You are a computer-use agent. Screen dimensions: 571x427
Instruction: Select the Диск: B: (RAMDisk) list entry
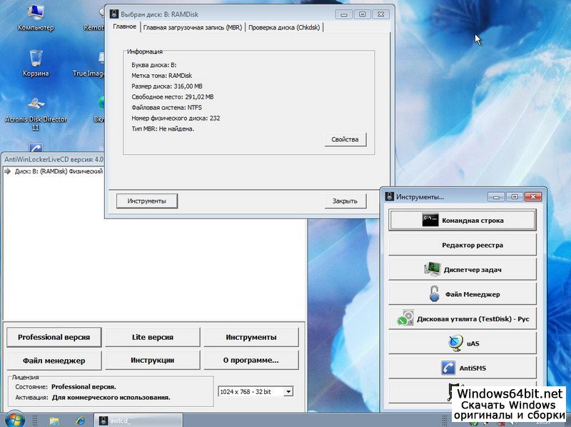(54, 171)
